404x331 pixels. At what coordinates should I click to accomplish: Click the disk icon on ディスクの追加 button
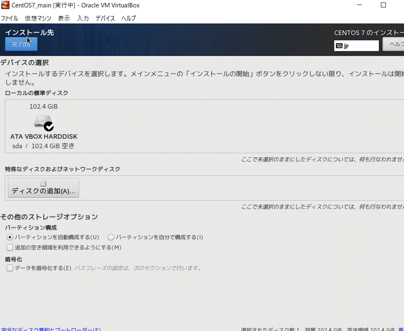(x=43, y=184)
